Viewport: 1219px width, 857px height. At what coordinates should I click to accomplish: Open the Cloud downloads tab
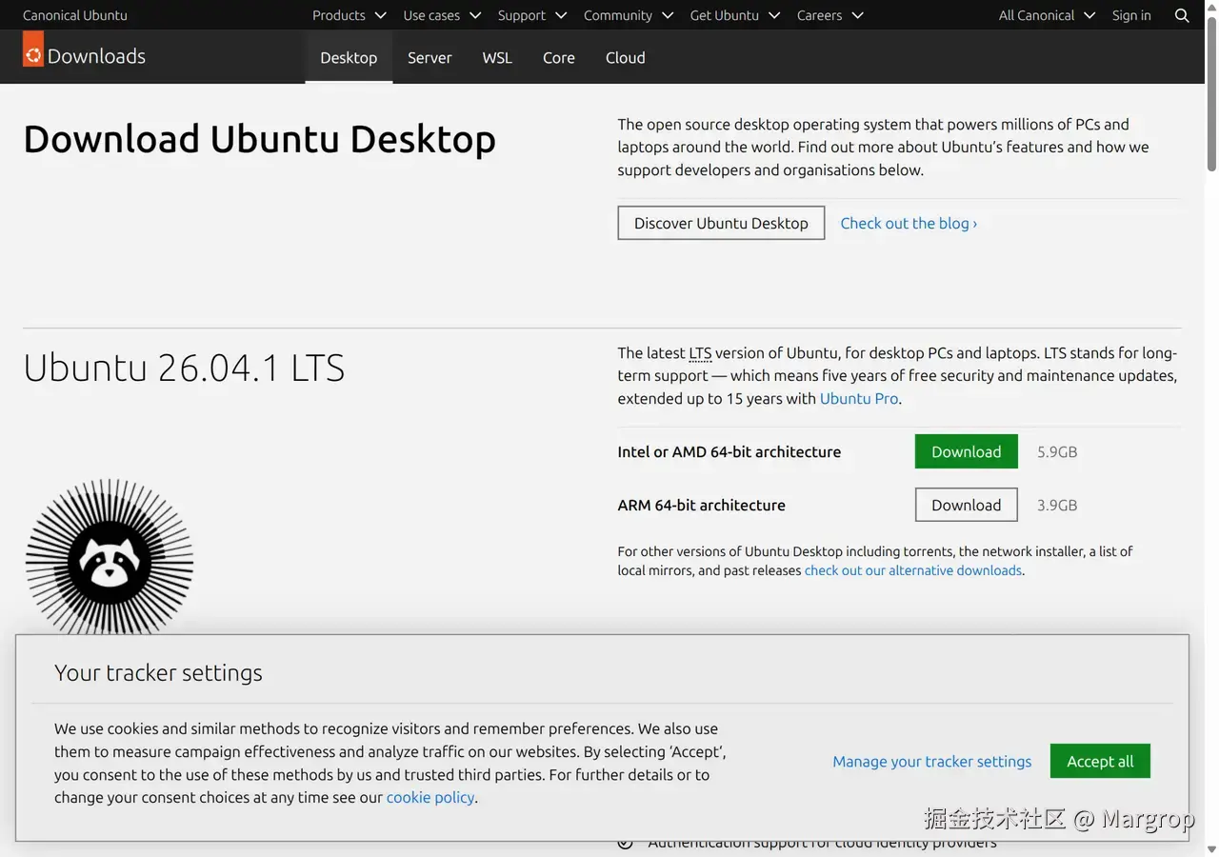tap(626, 57)
